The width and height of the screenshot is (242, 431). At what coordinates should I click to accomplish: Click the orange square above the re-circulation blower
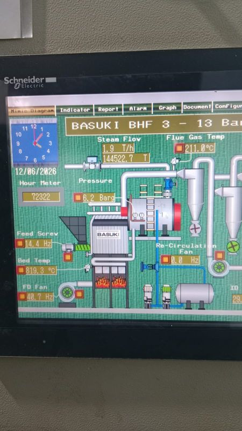point(219,255)
